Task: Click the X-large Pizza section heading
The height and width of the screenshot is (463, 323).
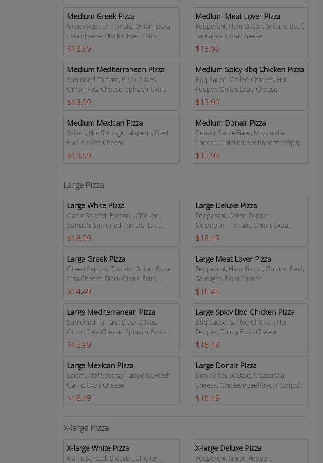Action: (x=86, y=427)
